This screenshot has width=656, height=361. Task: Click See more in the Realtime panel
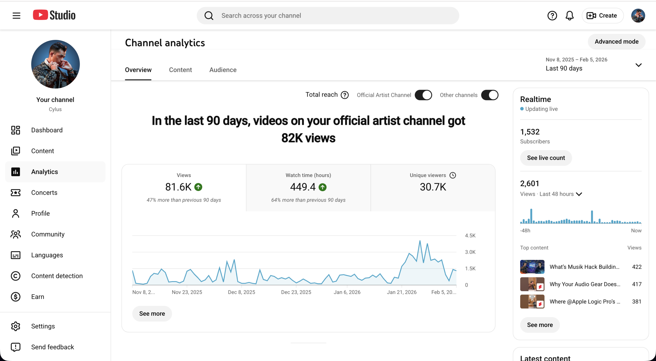pyautogui.click(x=540, y=325)
